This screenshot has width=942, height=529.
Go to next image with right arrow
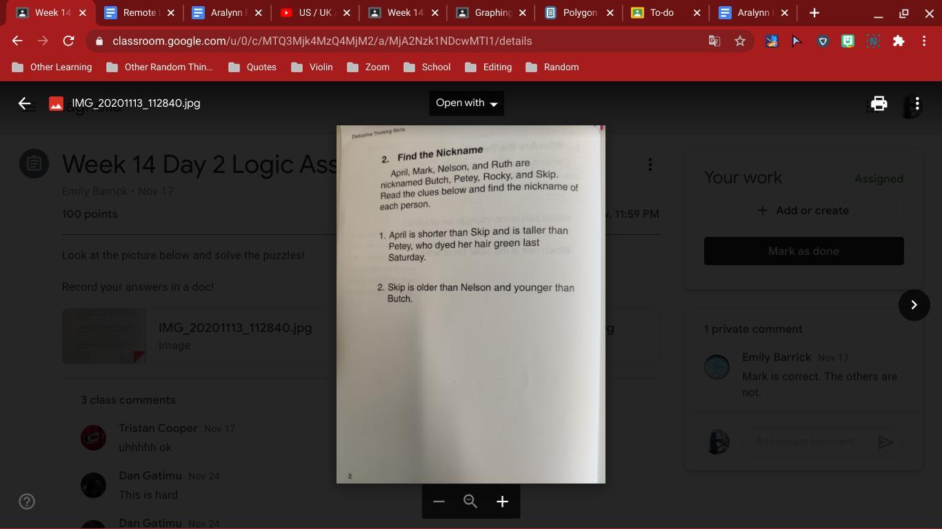pyautogui.click(x=914, y=304)
